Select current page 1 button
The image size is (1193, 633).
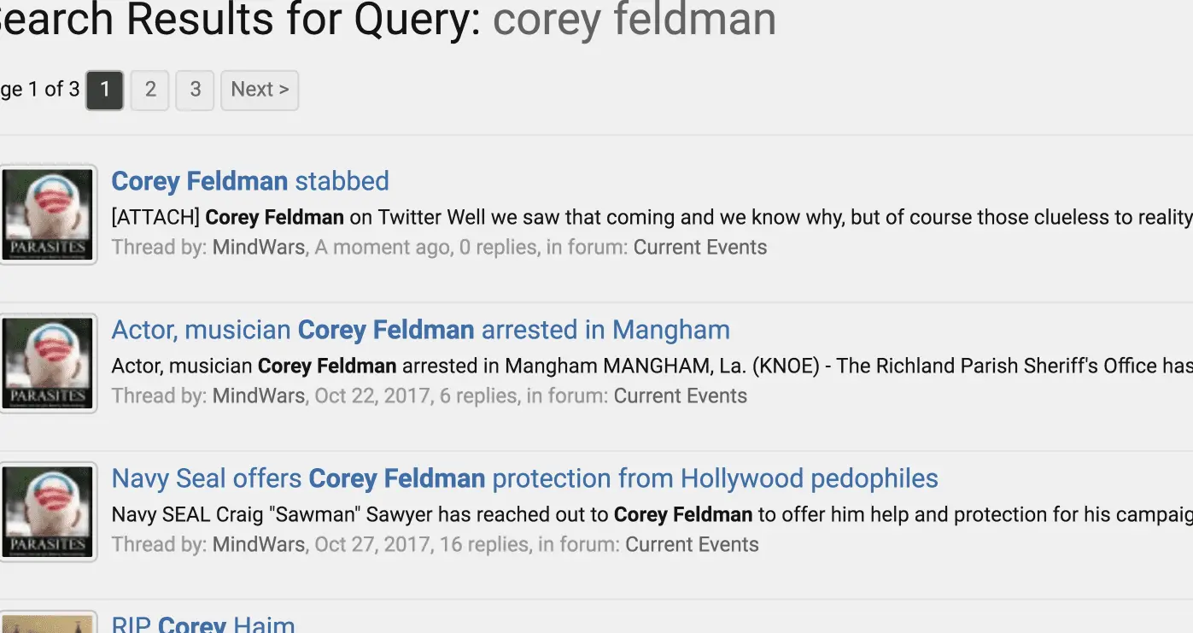pyautogui.click(x=105, y=90)
